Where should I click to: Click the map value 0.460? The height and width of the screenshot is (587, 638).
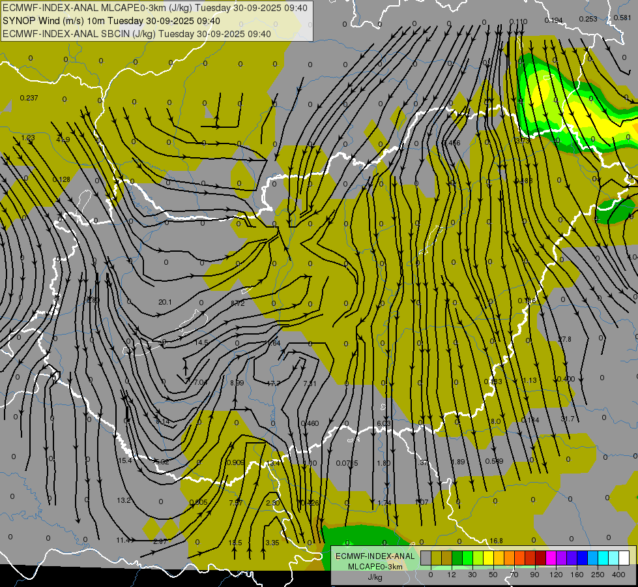(310, 424)
